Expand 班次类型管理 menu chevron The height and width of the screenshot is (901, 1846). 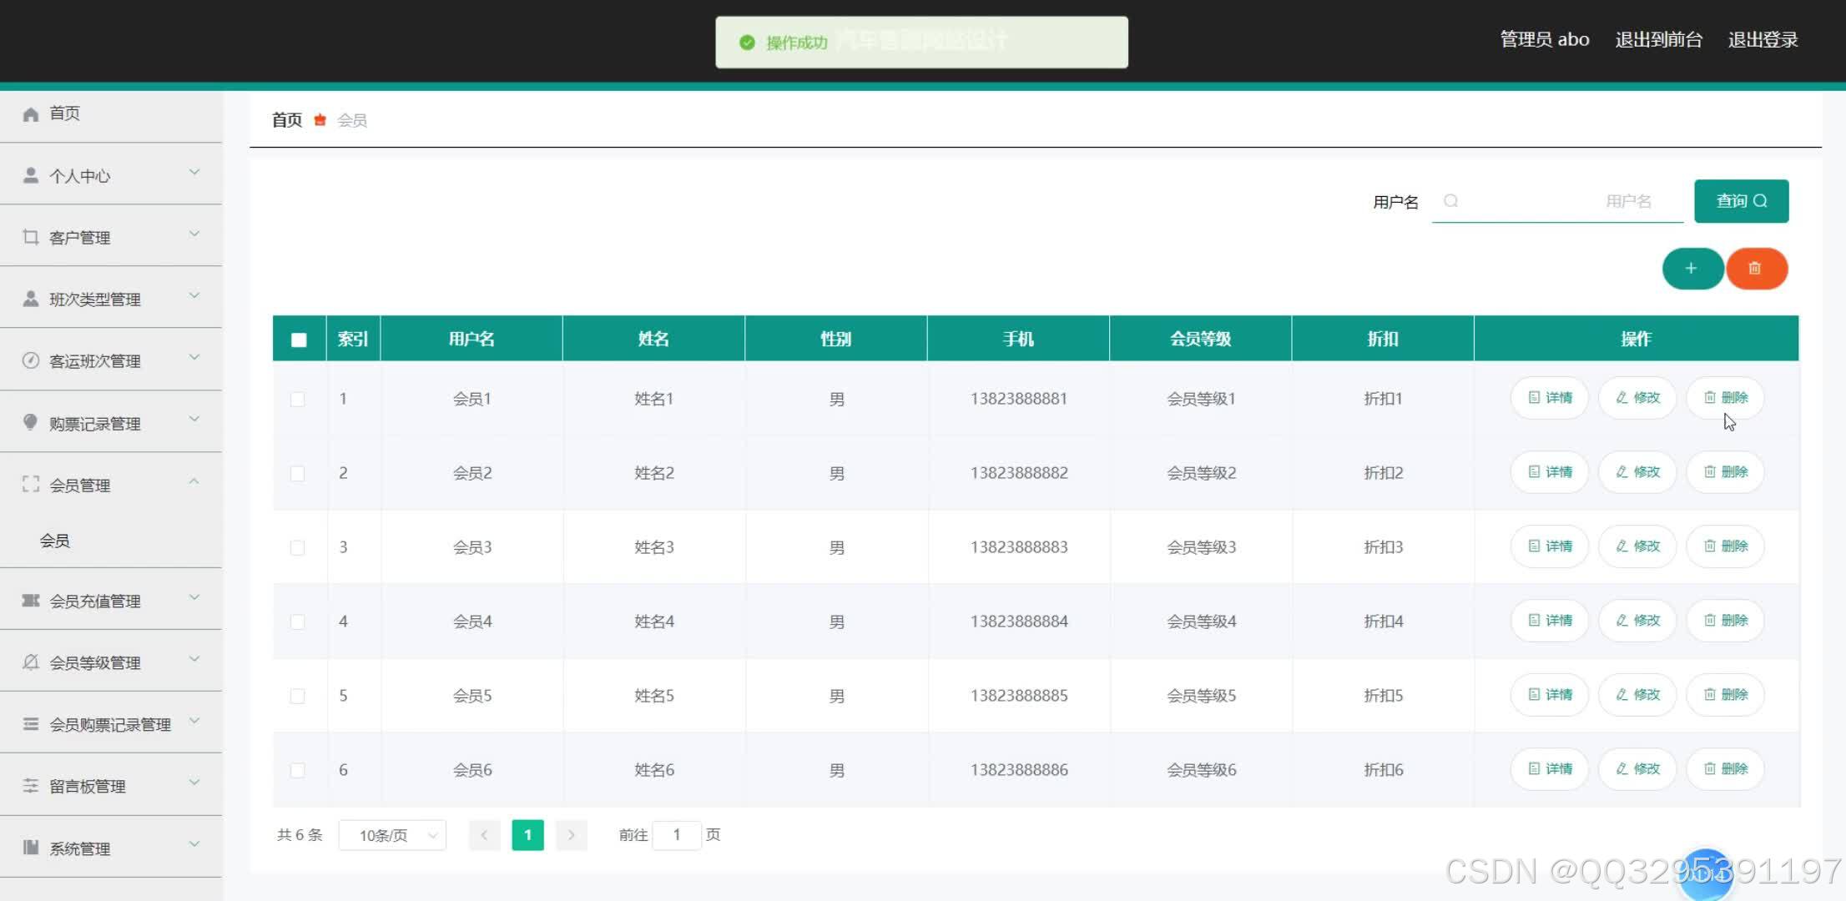coord(194,295)
